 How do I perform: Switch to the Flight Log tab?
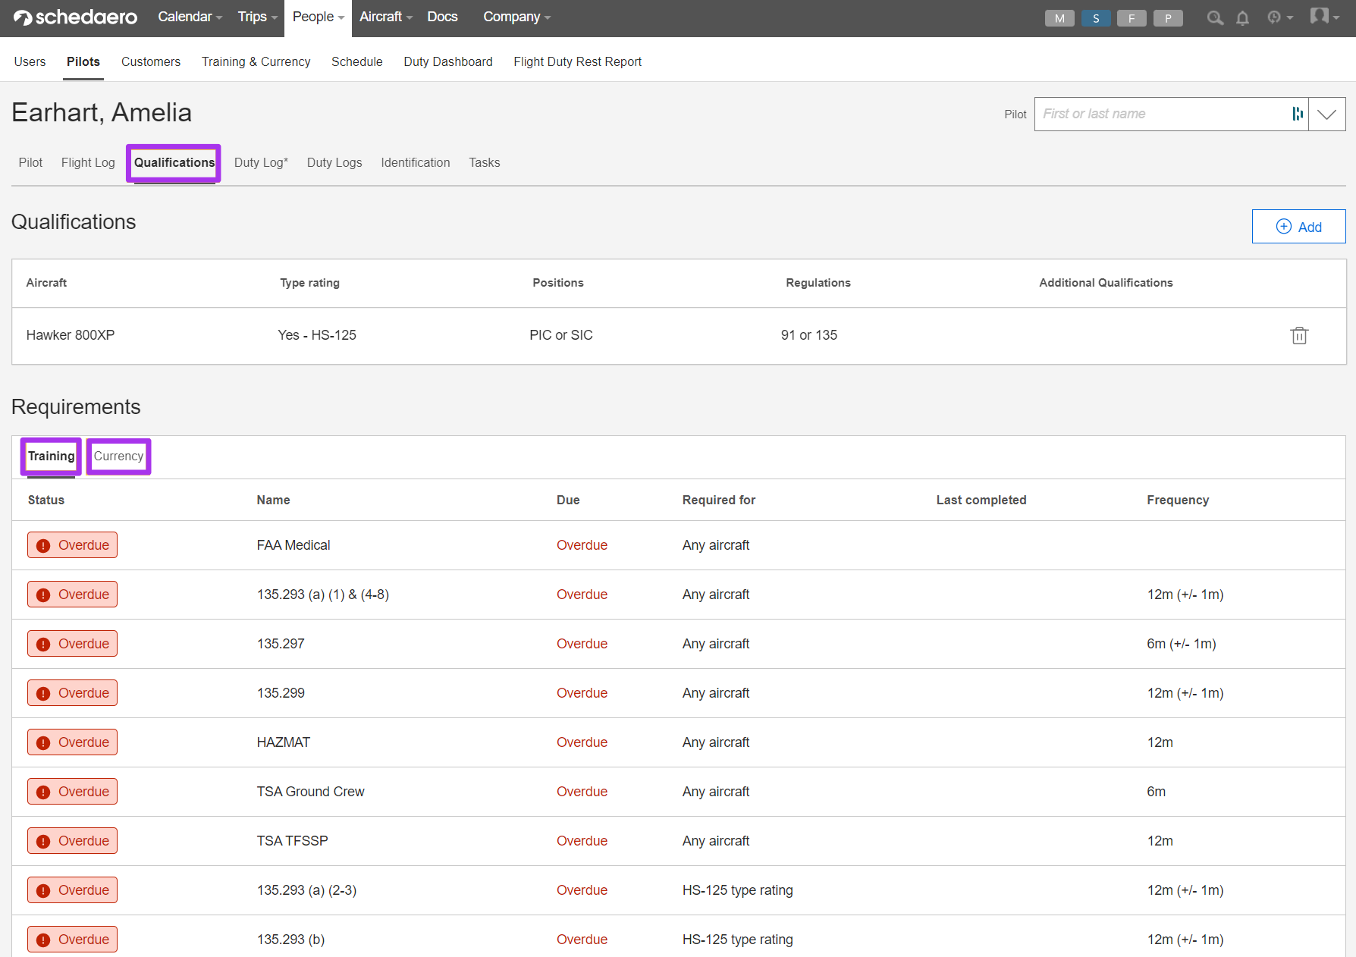click(88, 162)
